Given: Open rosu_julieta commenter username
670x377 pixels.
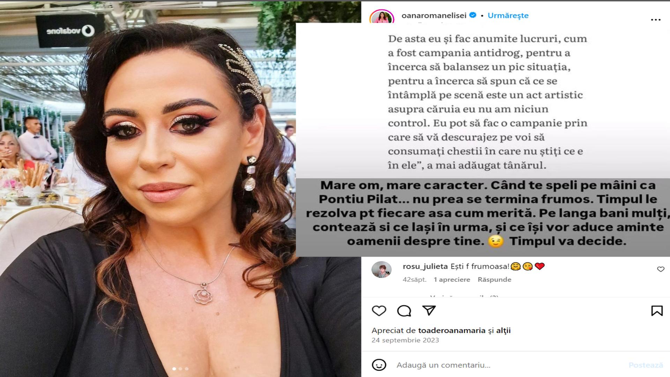Looking at the screenshot, I should (425, 266).
